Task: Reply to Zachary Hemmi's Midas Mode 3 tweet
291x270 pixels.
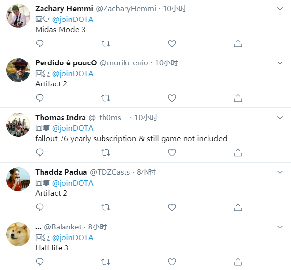Action: 40,43
